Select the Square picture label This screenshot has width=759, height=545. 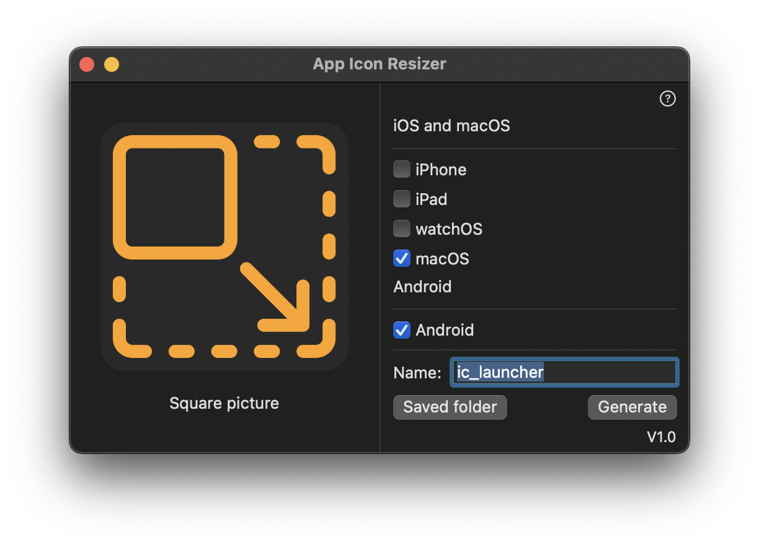tap(224, 403)
